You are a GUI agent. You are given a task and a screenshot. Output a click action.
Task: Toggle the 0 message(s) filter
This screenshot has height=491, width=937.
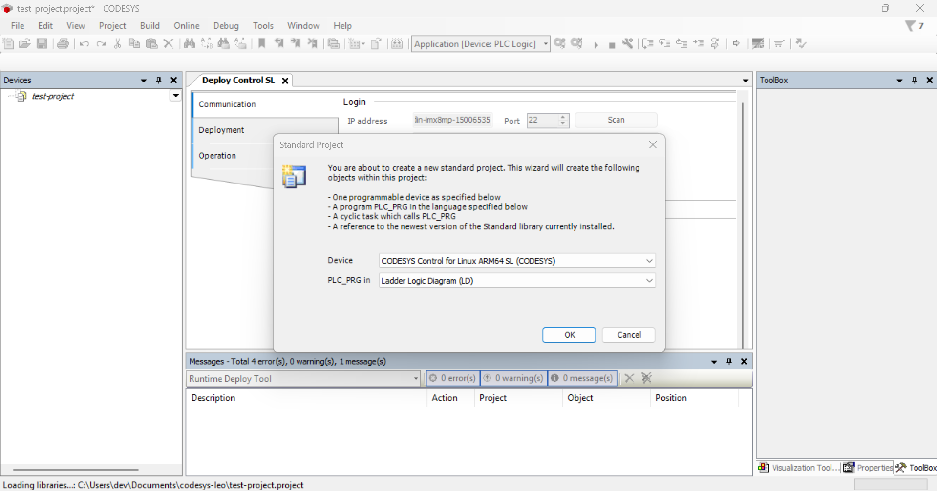582,378
